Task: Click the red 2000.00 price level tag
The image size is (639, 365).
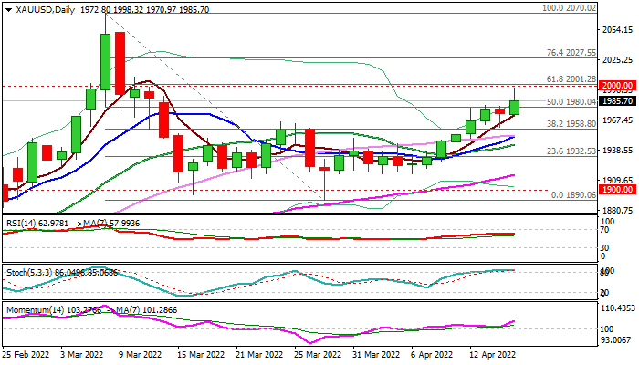Action: pos(617,86)
